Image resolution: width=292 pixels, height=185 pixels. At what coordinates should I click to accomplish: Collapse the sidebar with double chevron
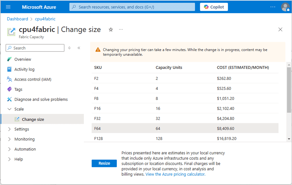(79, 48)
